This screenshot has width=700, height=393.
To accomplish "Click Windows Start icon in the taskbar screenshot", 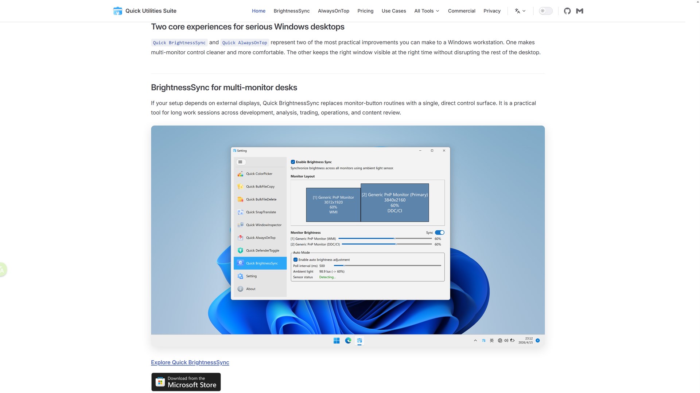I will coord(337,341).
